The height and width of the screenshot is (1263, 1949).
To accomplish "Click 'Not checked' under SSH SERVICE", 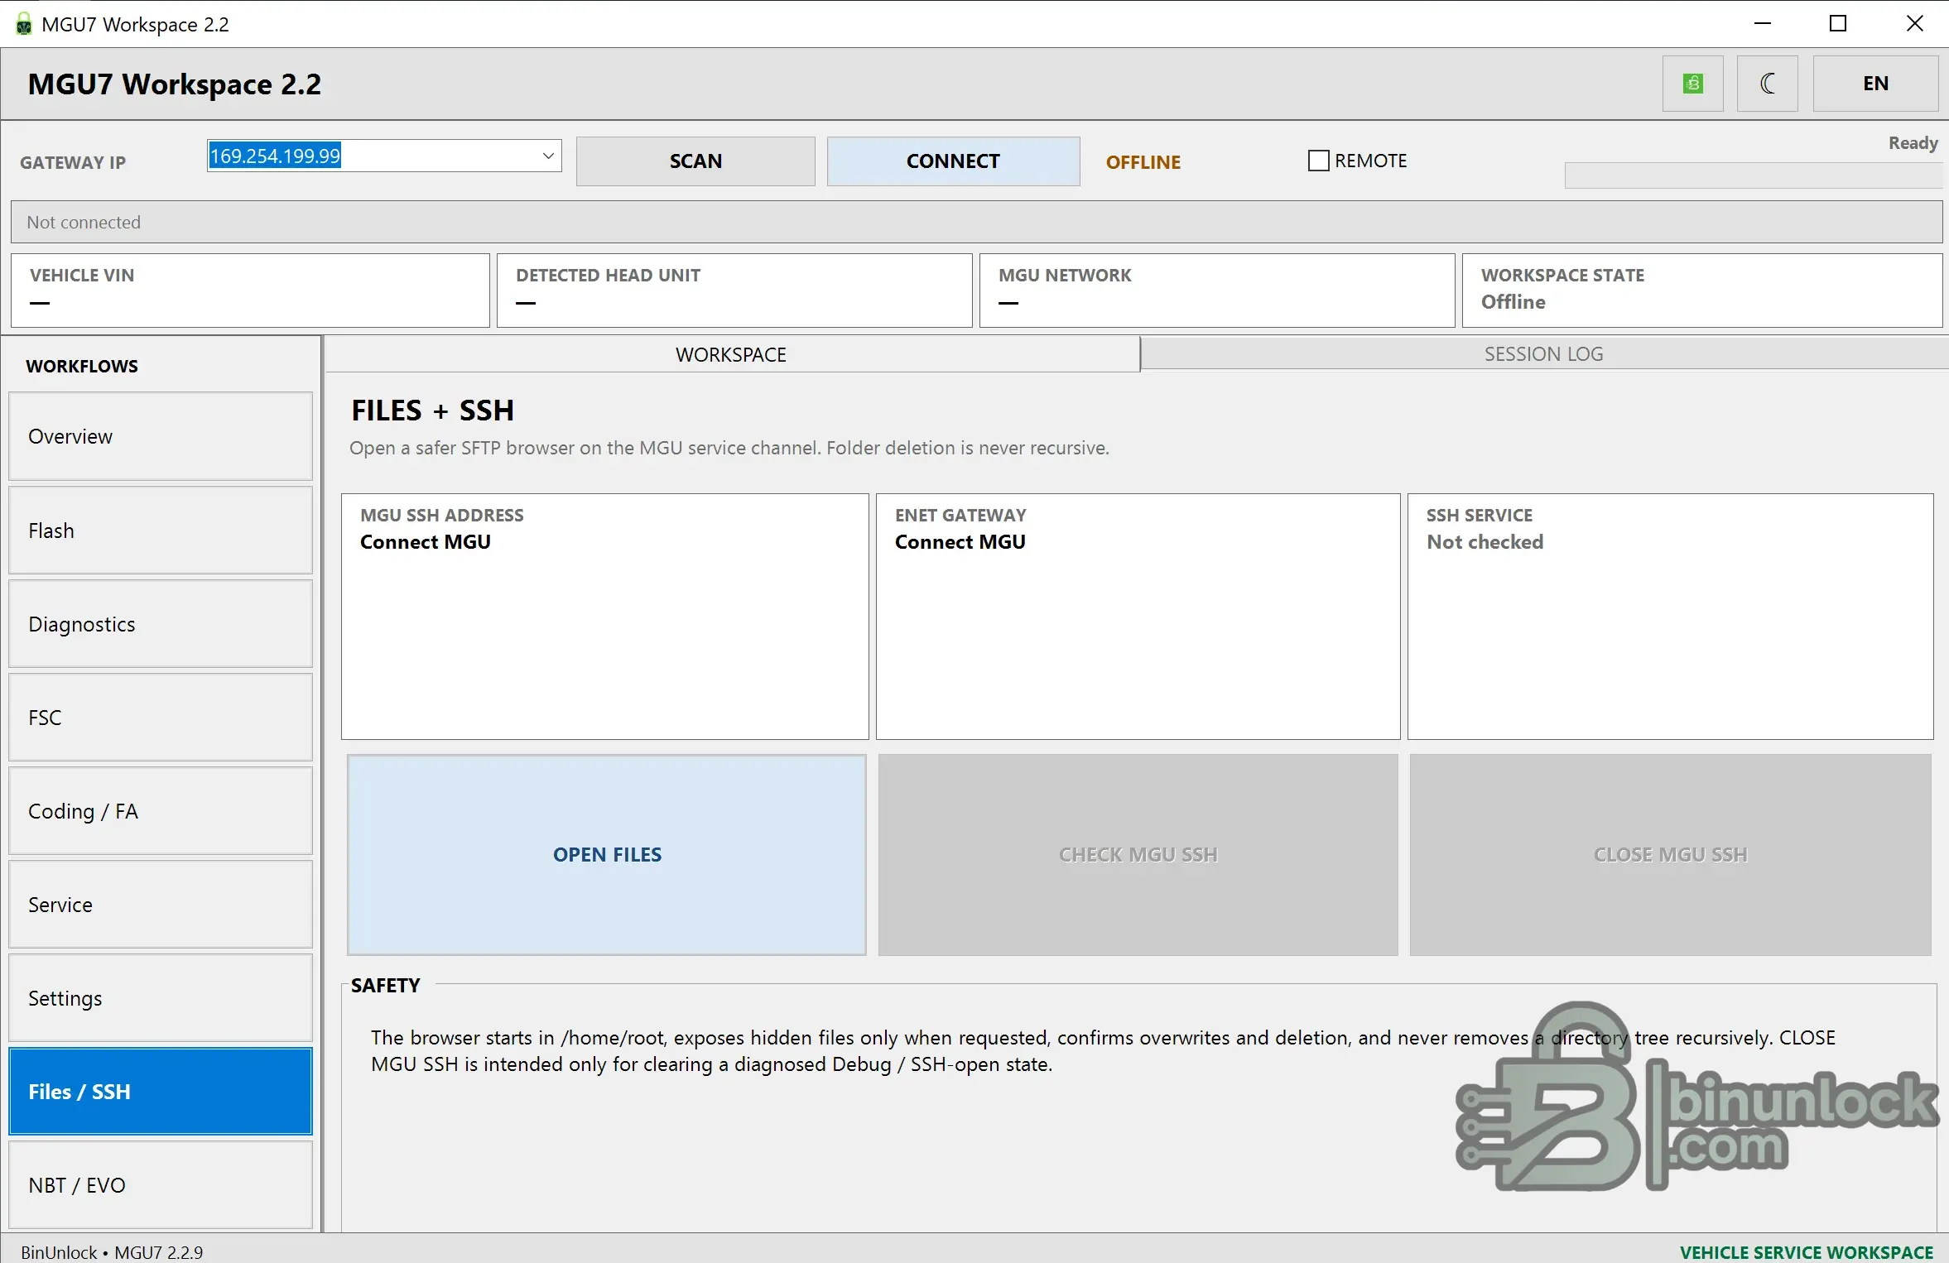I will (x=1485, y=542).
